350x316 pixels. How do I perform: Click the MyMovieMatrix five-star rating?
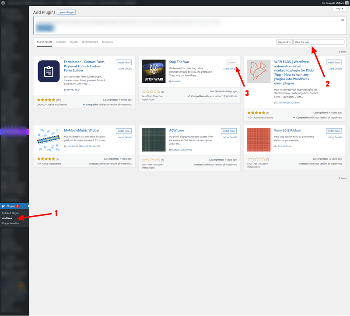46,159
